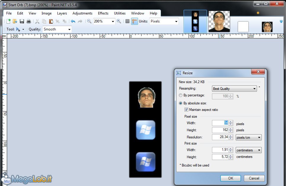
Task: Open the Utilities menu
Action: (120, 13)
